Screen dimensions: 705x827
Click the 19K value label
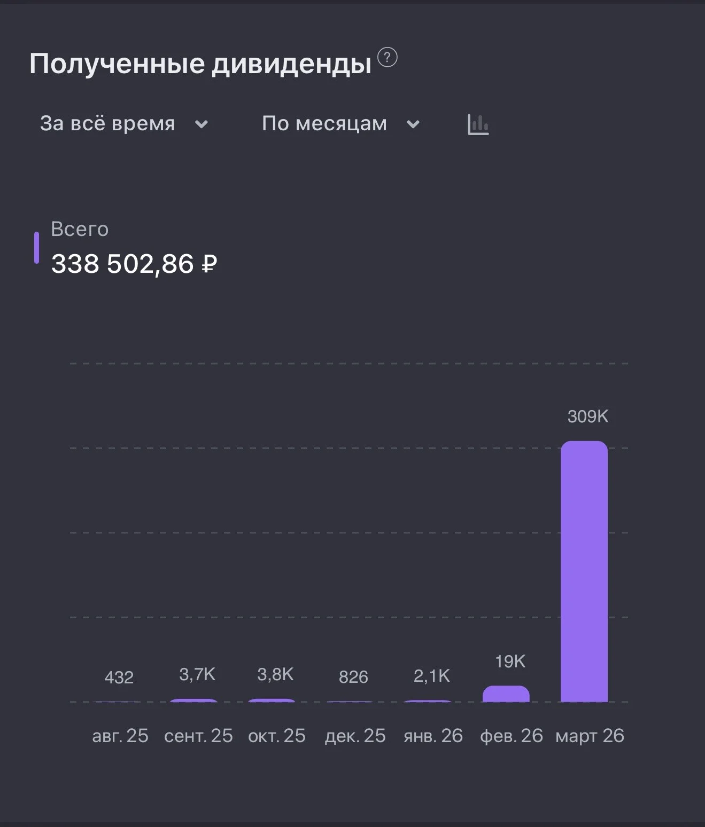[x=510, y=661]
